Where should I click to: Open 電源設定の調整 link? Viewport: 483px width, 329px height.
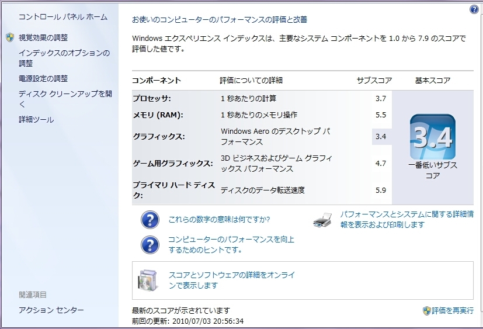point(43,79)
